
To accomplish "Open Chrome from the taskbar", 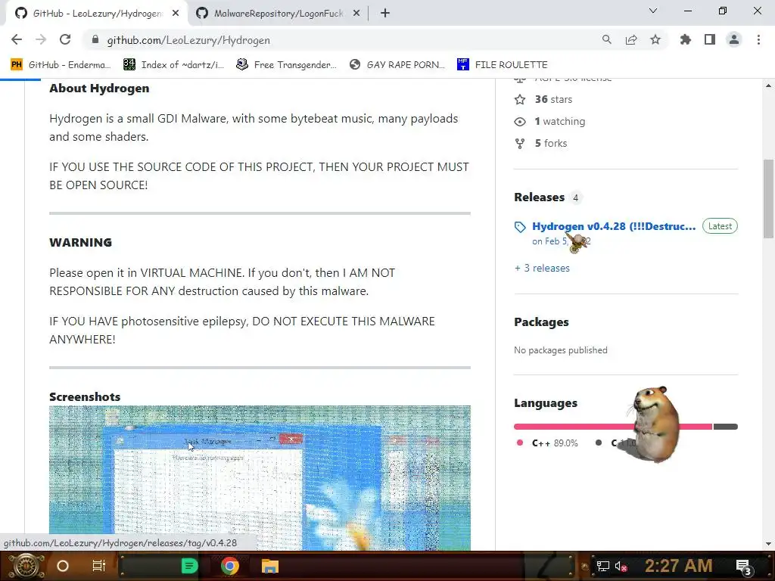I will pos(230,566).
